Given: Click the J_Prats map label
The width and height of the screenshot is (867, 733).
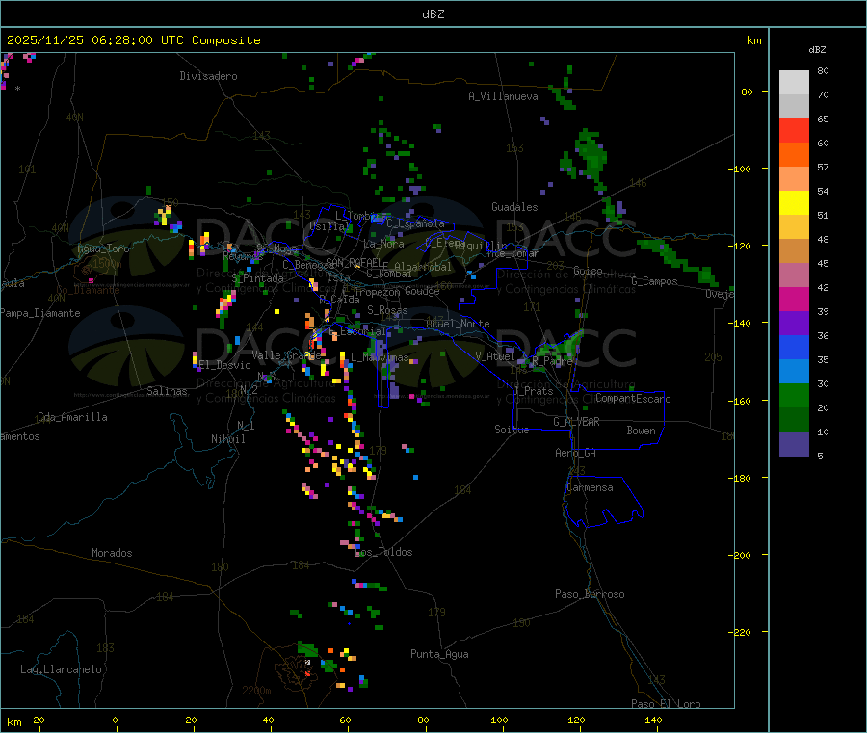Looking at the screenshot, I should (534, 391).
